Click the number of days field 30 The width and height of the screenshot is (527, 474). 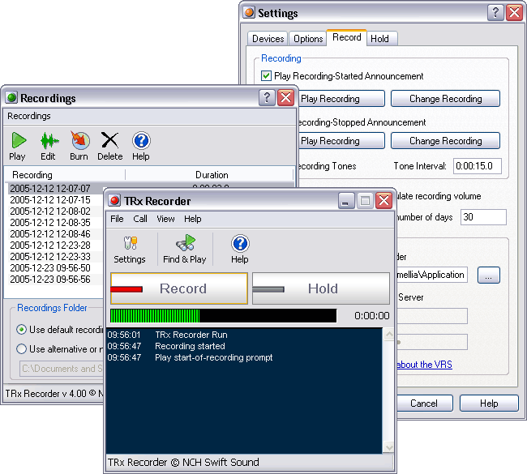pos(483,217)
